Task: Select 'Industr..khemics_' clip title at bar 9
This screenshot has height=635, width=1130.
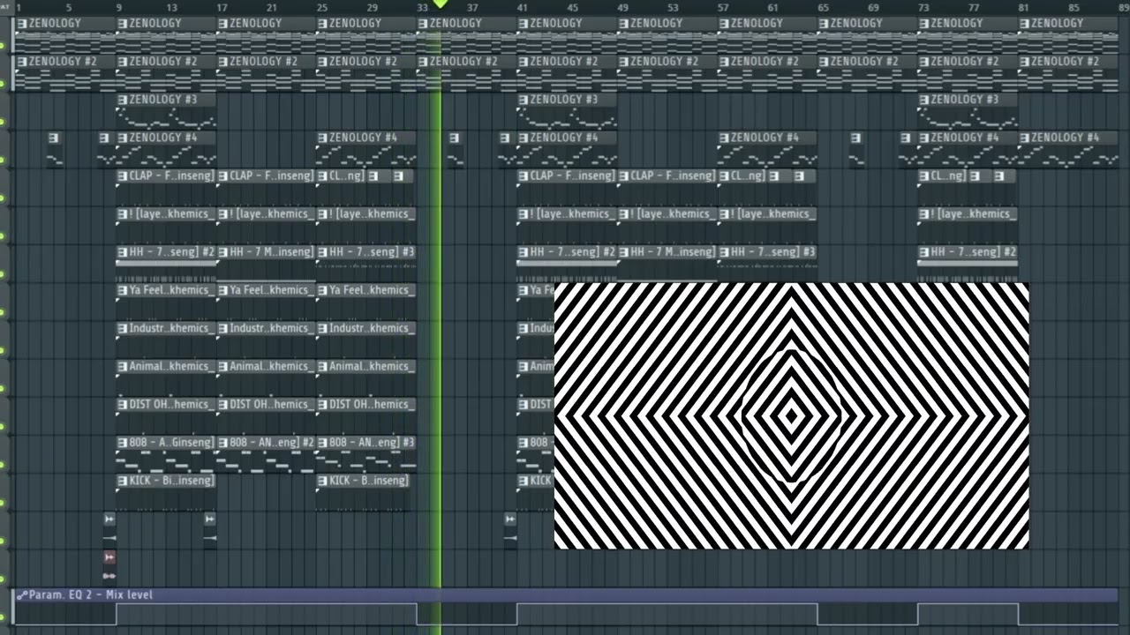Action: (x=171, y=328)
